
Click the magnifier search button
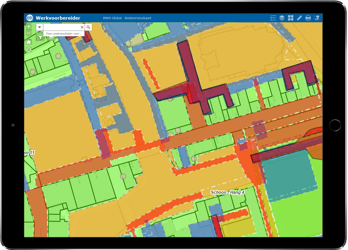[x=89, y=27]
